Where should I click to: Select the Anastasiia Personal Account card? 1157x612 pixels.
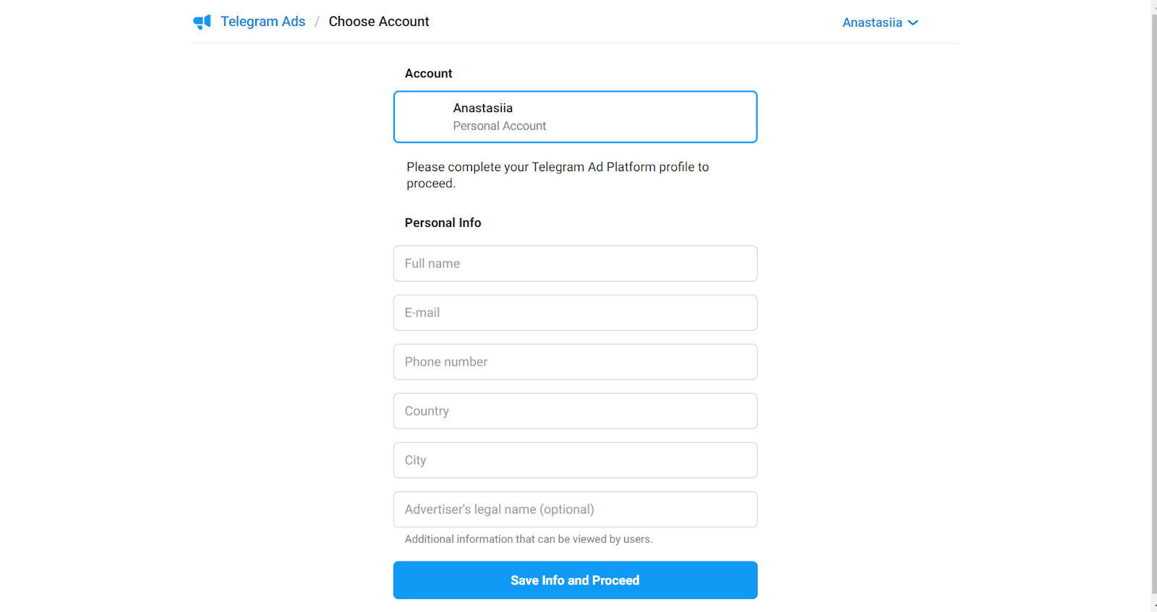575,116
